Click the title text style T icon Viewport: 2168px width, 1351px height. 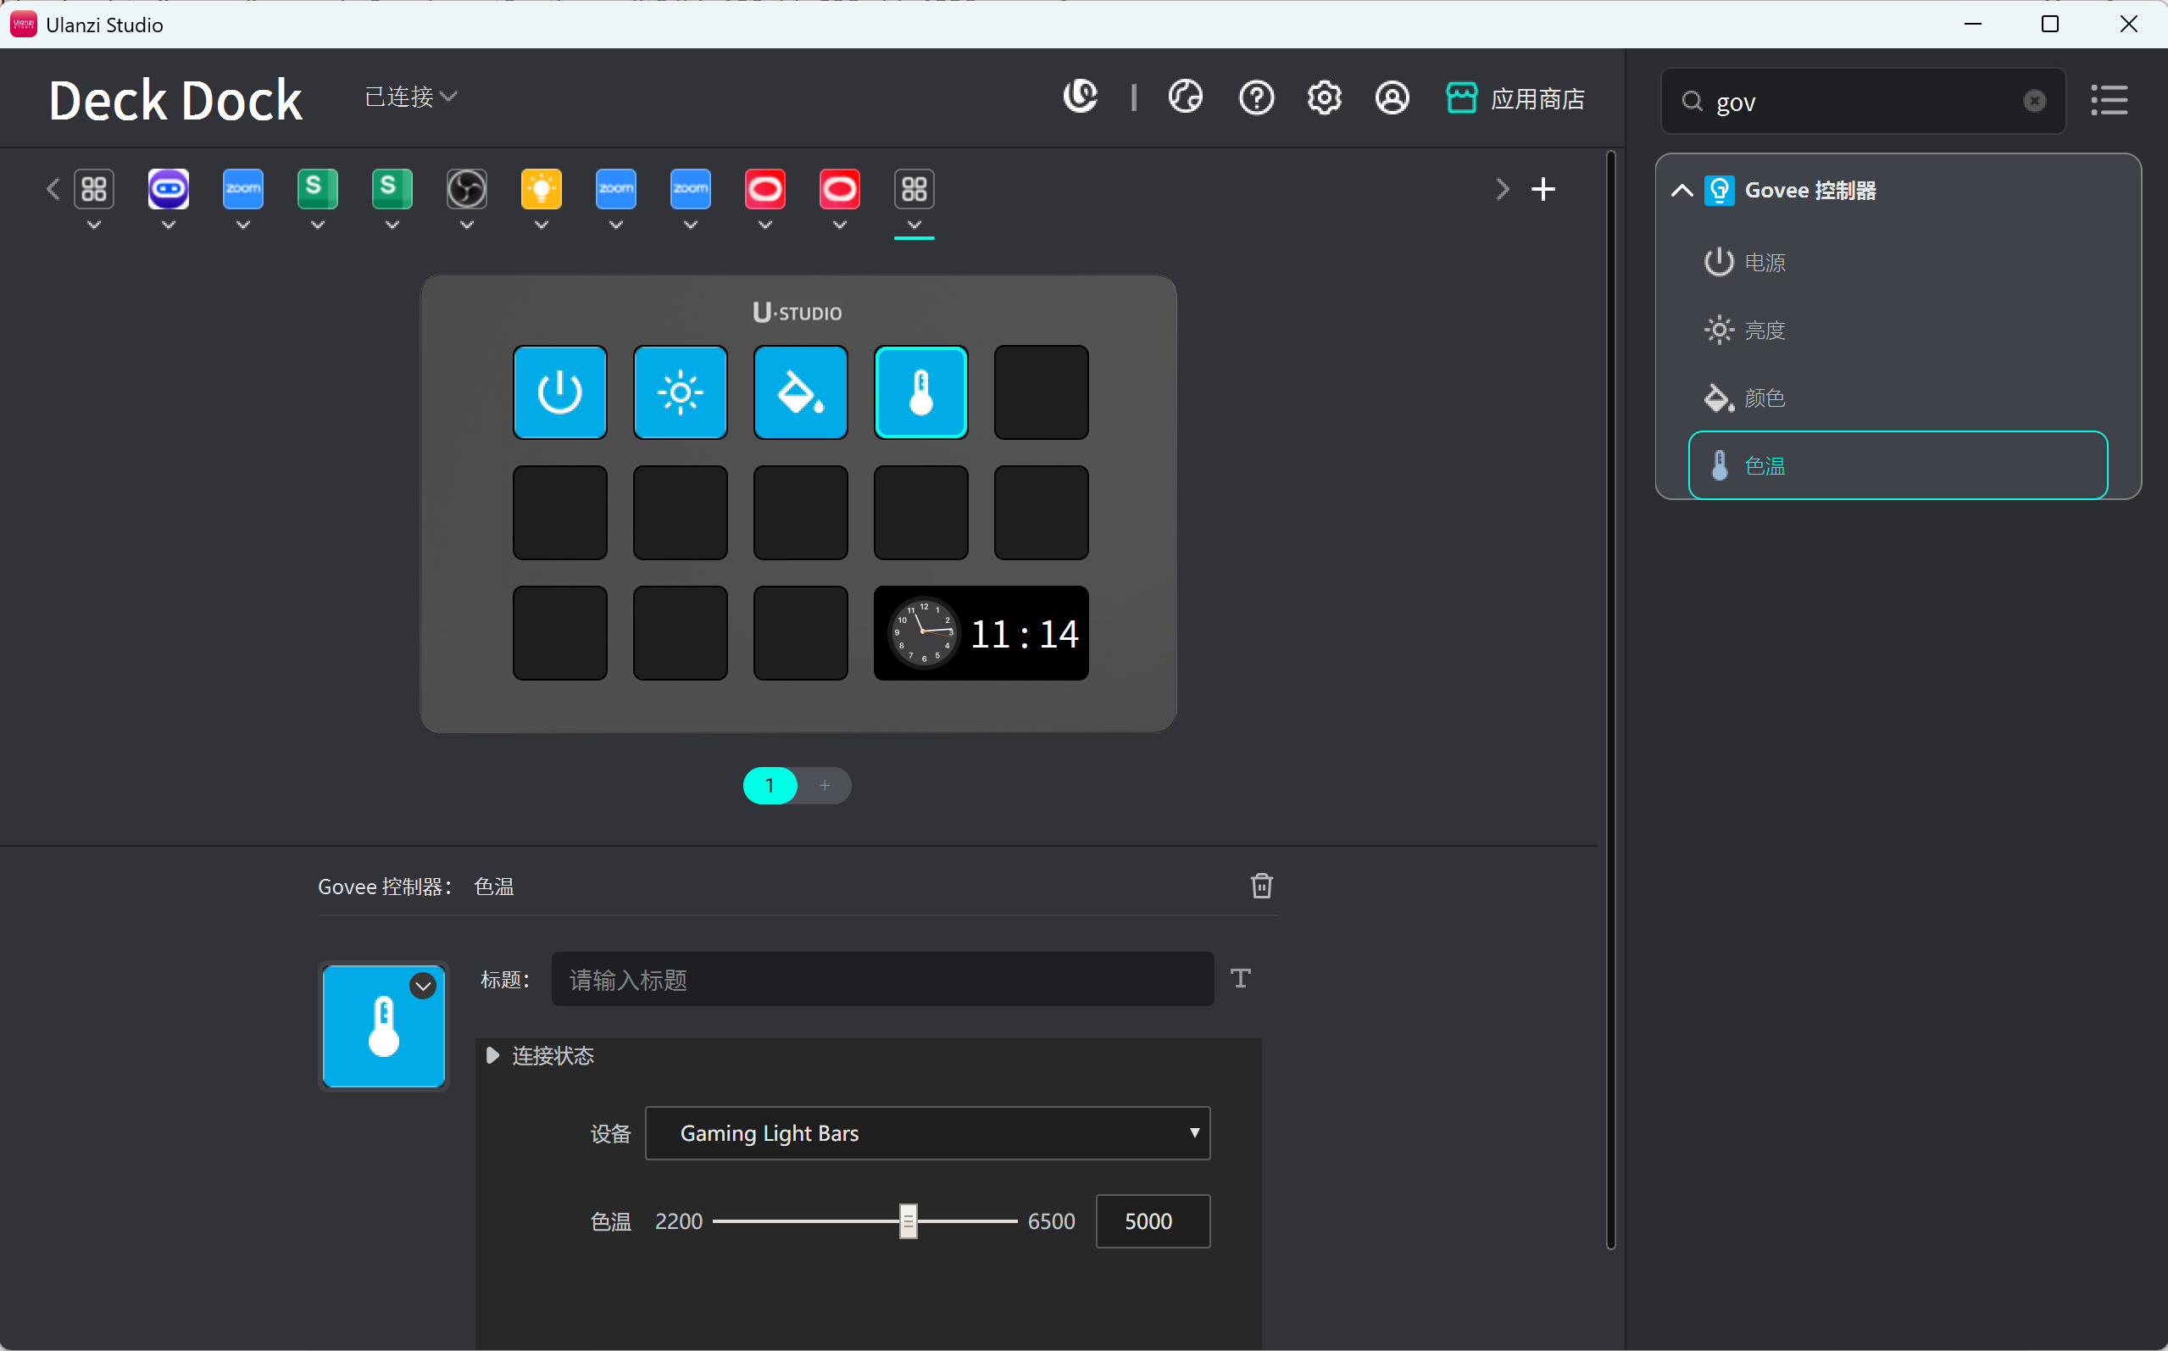click(x=1239, y=978)
